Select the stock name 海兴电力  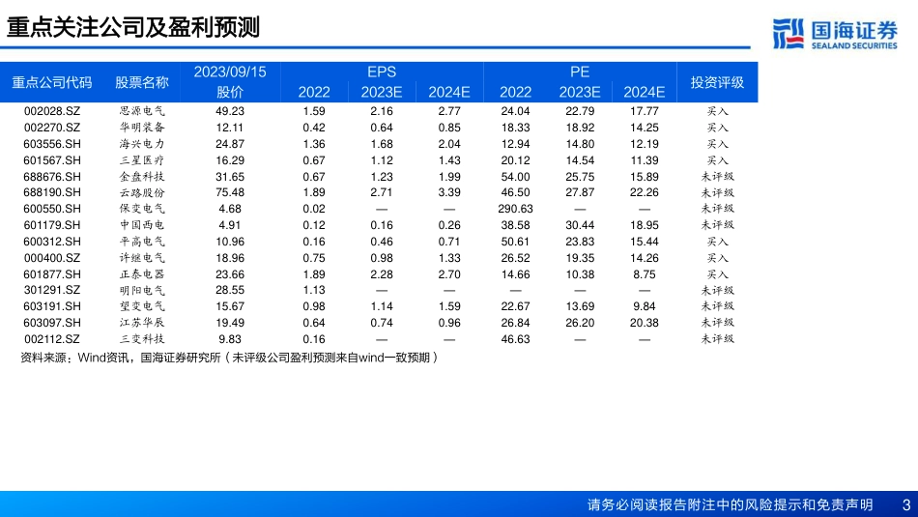[x=142, y=144]
